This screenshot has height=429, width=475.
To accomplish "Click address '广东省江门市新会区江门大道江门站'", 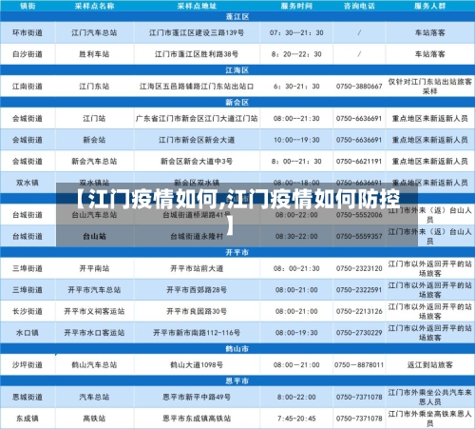I will coord(197,118).
